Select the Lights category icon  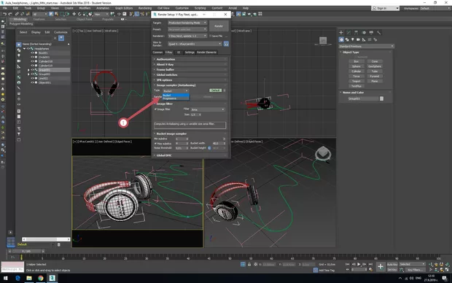(x=353, y=39)
